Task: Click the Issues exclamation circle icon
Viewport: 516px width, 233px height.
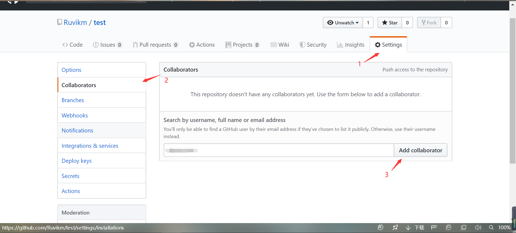Action: pyautogui.click(x=96, y=45)
